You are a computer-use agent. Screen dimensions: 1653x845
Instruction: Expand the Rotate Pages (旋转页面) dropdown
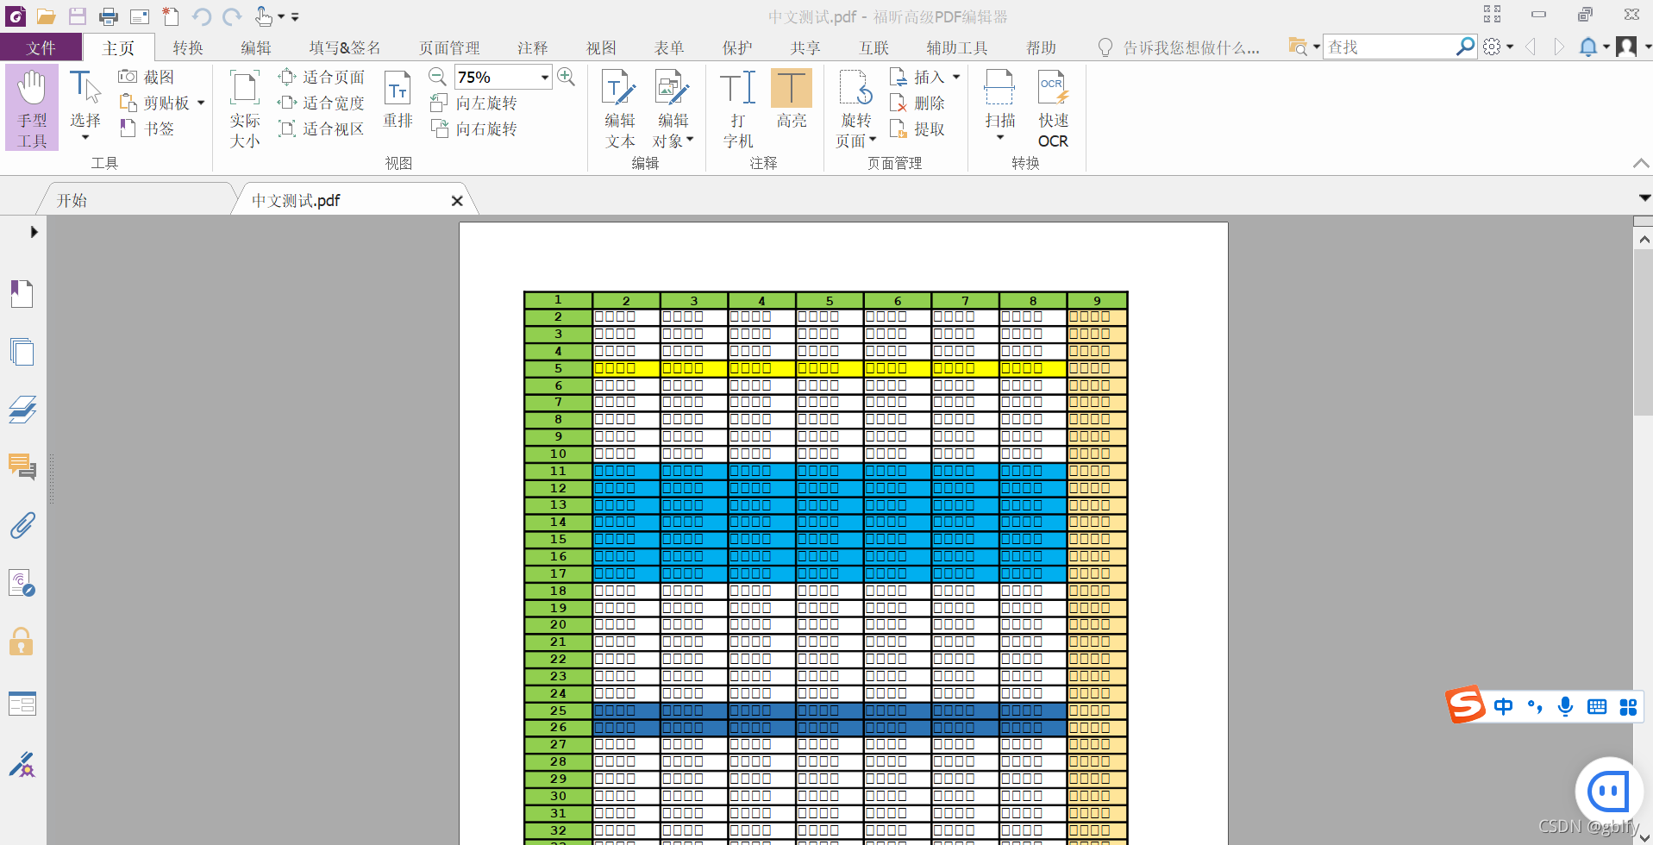(x=873, y=139)
